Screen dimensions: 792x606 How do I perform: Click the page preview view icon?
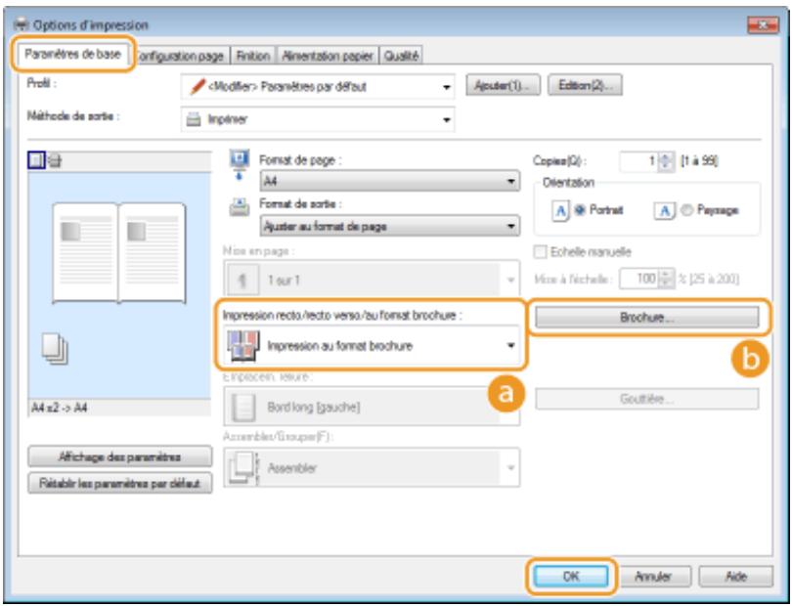coord(36,160)
